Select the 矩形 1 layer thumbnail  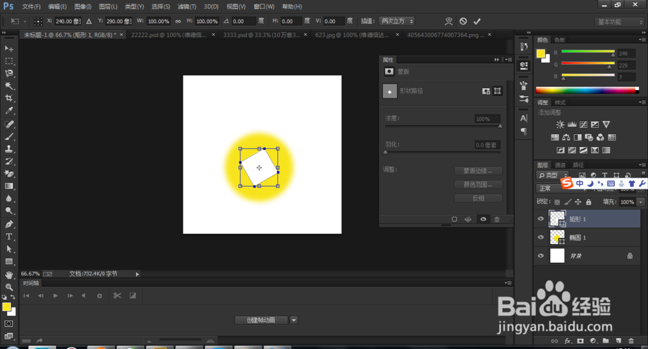pos(557,218)
